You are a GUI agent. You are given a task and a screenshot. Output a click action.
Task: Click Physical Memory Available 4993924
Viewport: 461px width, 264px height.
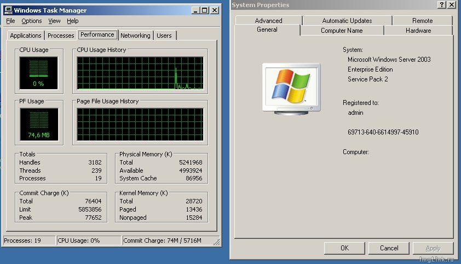tap(191, 171)
